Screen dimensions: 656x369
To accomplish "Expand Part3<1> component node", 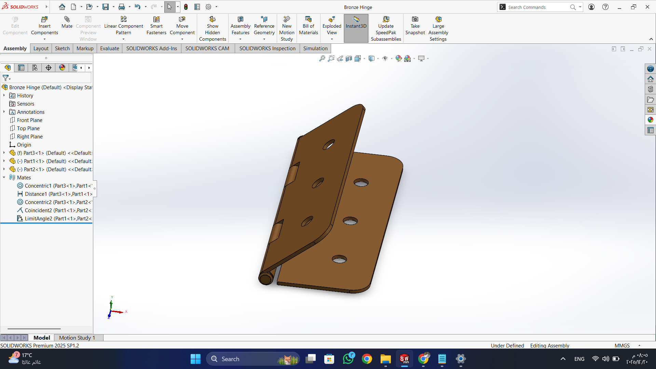I will coord(4,153).
